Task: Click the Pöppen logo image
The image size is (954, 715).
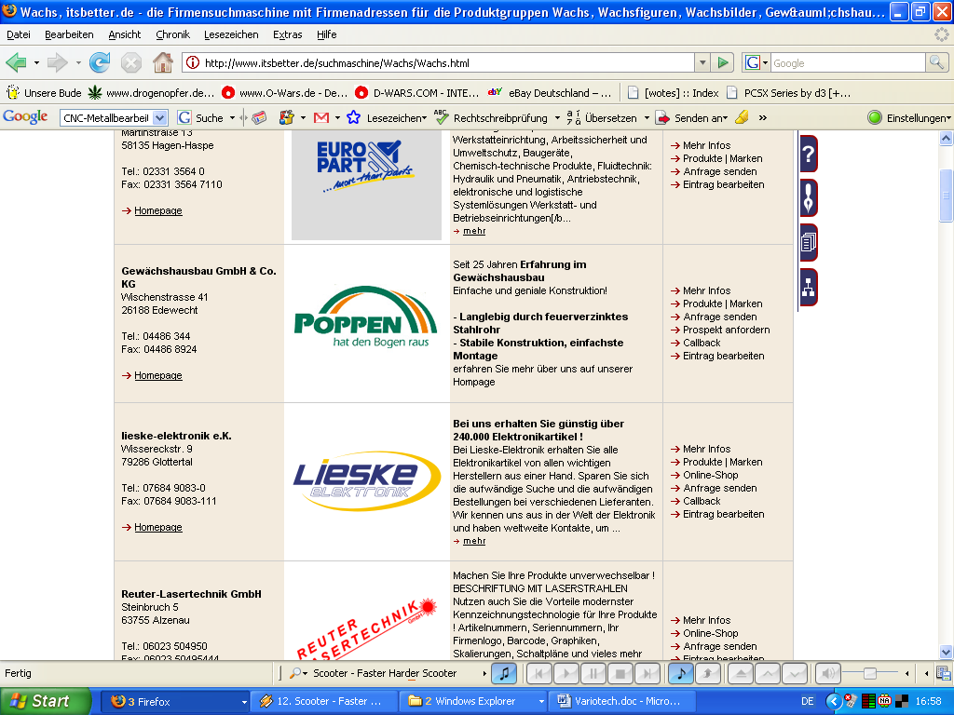Action: [365, 317]
